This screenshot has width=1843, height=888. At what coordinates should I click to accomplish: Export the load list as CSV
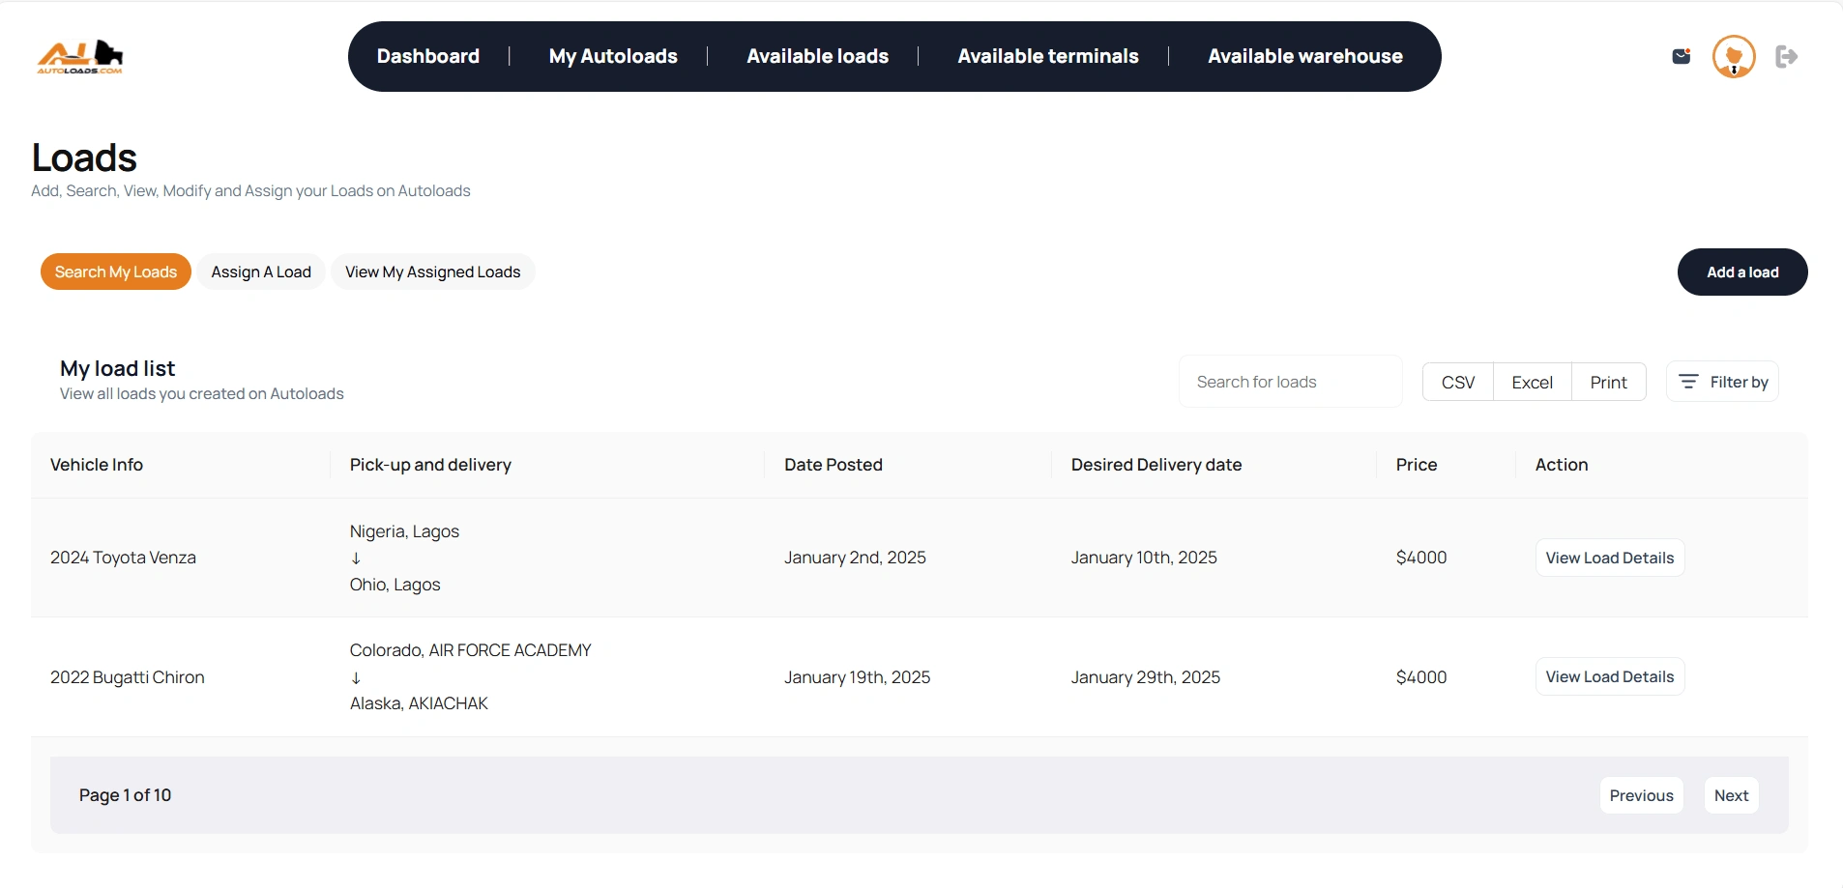click(x=1458, y=382)
